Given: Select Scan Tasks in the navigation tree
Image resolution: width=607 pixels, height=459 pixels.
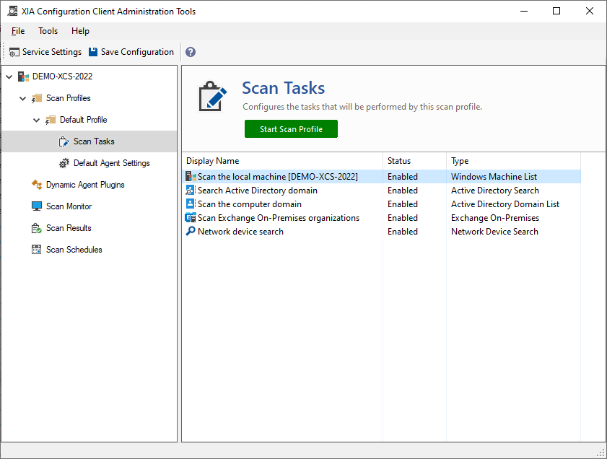Looking at the screenshot, I should pos(94,141).
